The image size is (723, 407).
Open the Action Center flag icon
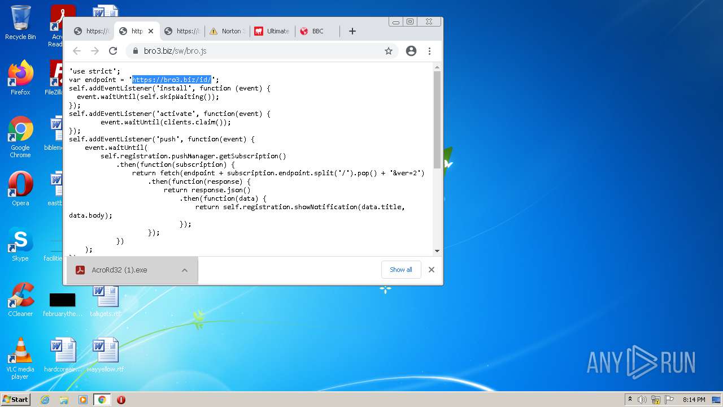pyautogui.click(x=669, y=400)
